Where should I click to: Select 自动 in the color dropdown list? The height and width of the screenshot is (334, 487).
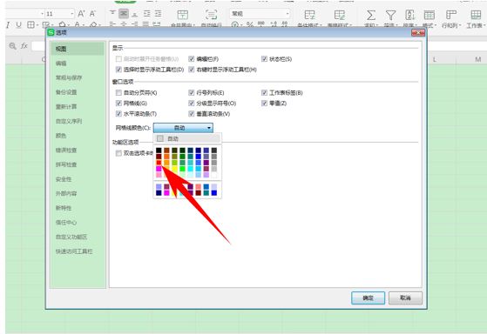[187, 138]
